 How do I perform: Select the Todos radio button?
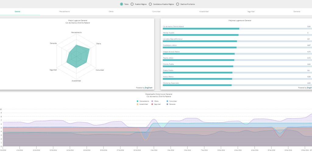pyautogui.click(x=122, y=4)
